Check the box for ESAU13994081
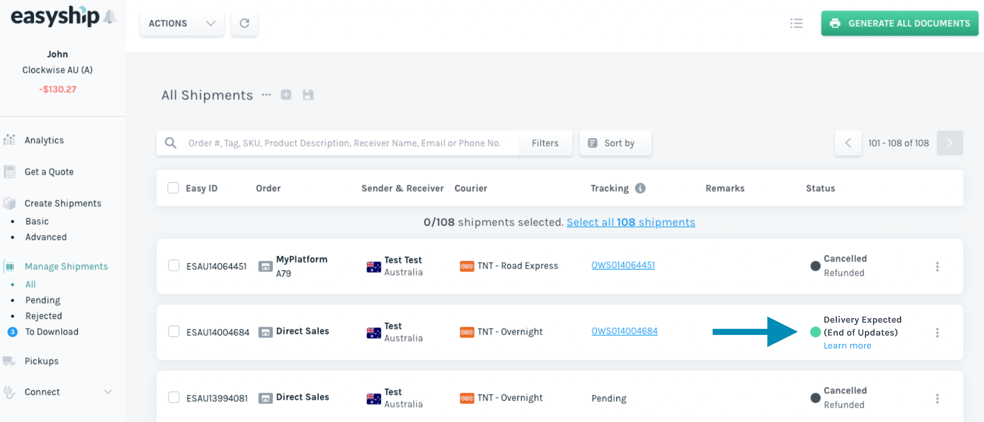This screenshot has height=422, width=984. pyautogui.click(x=174, y=397)
